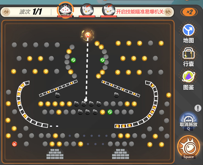Click the red mushroom peg at bottom left
The image size is (203, 165).
[x=15, y=144]
